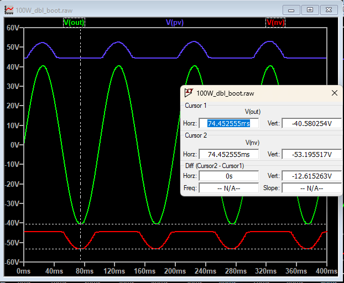Click the V(pv) trace label
The image size is (344, 283).
click(175, 22)
